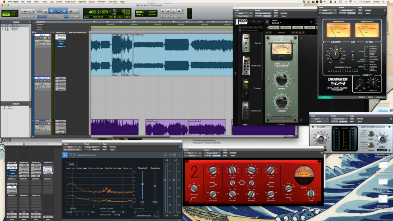Enable the Reduction curve checkbox in RX
The image size is (393, 221).
point(135,216)
